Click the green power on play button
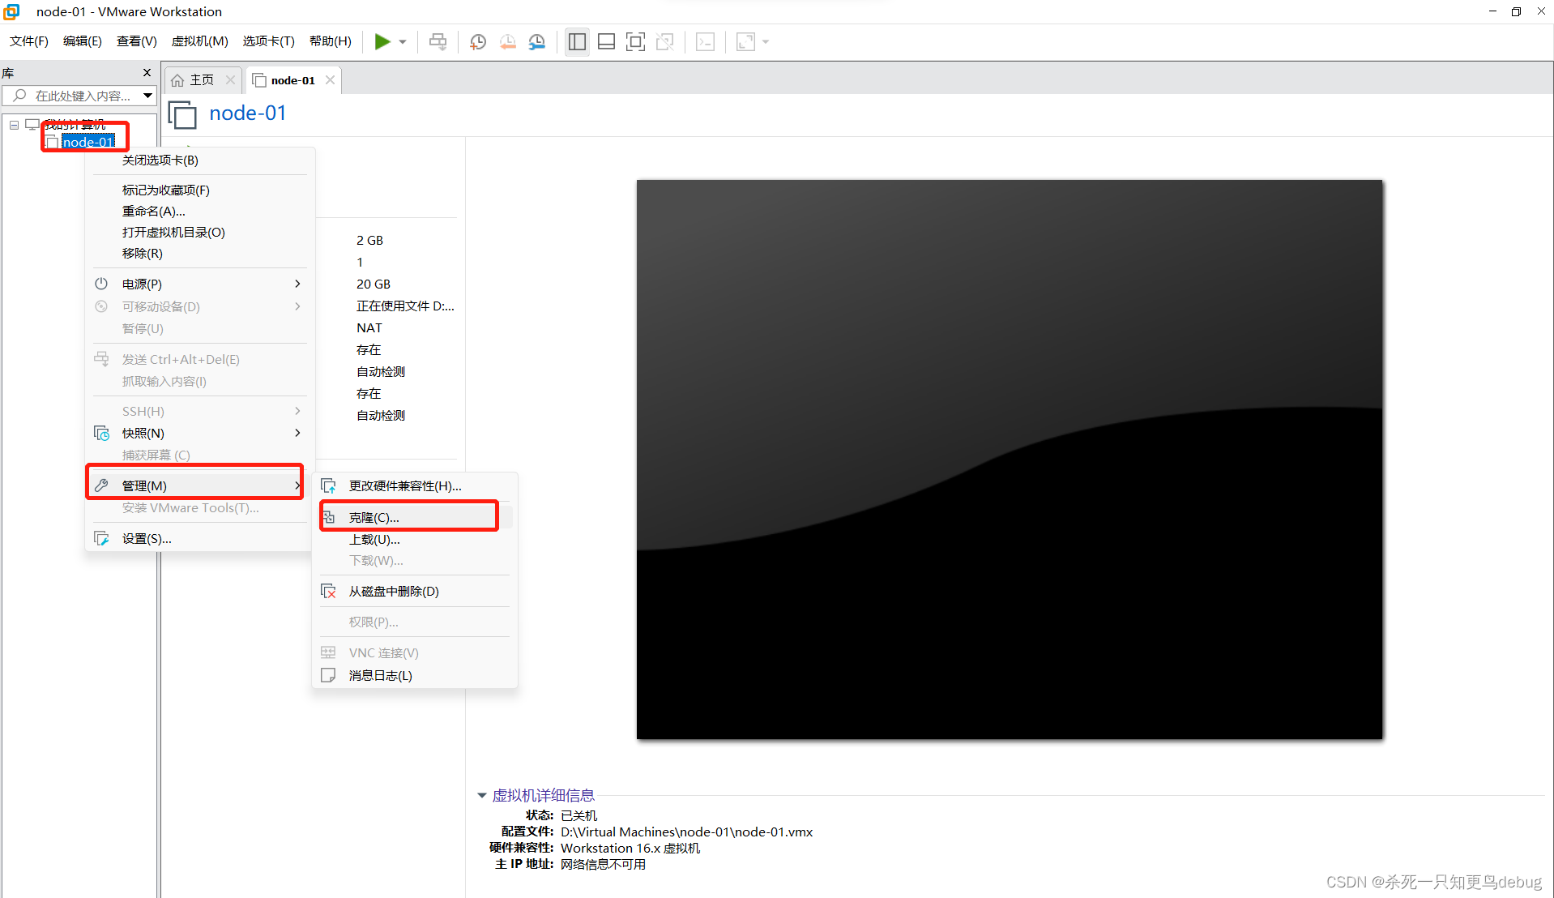This screenshot has height=898, width=1554. tap(382, 41)
